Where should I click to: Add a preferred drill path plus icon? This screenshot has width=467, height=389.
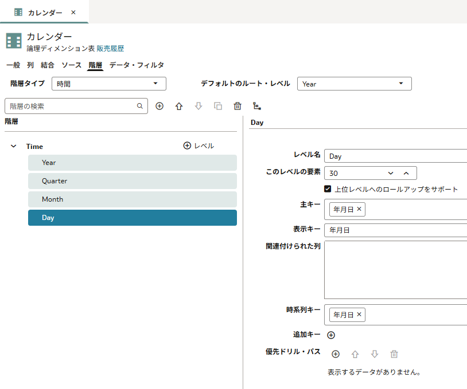click(336, 354)
